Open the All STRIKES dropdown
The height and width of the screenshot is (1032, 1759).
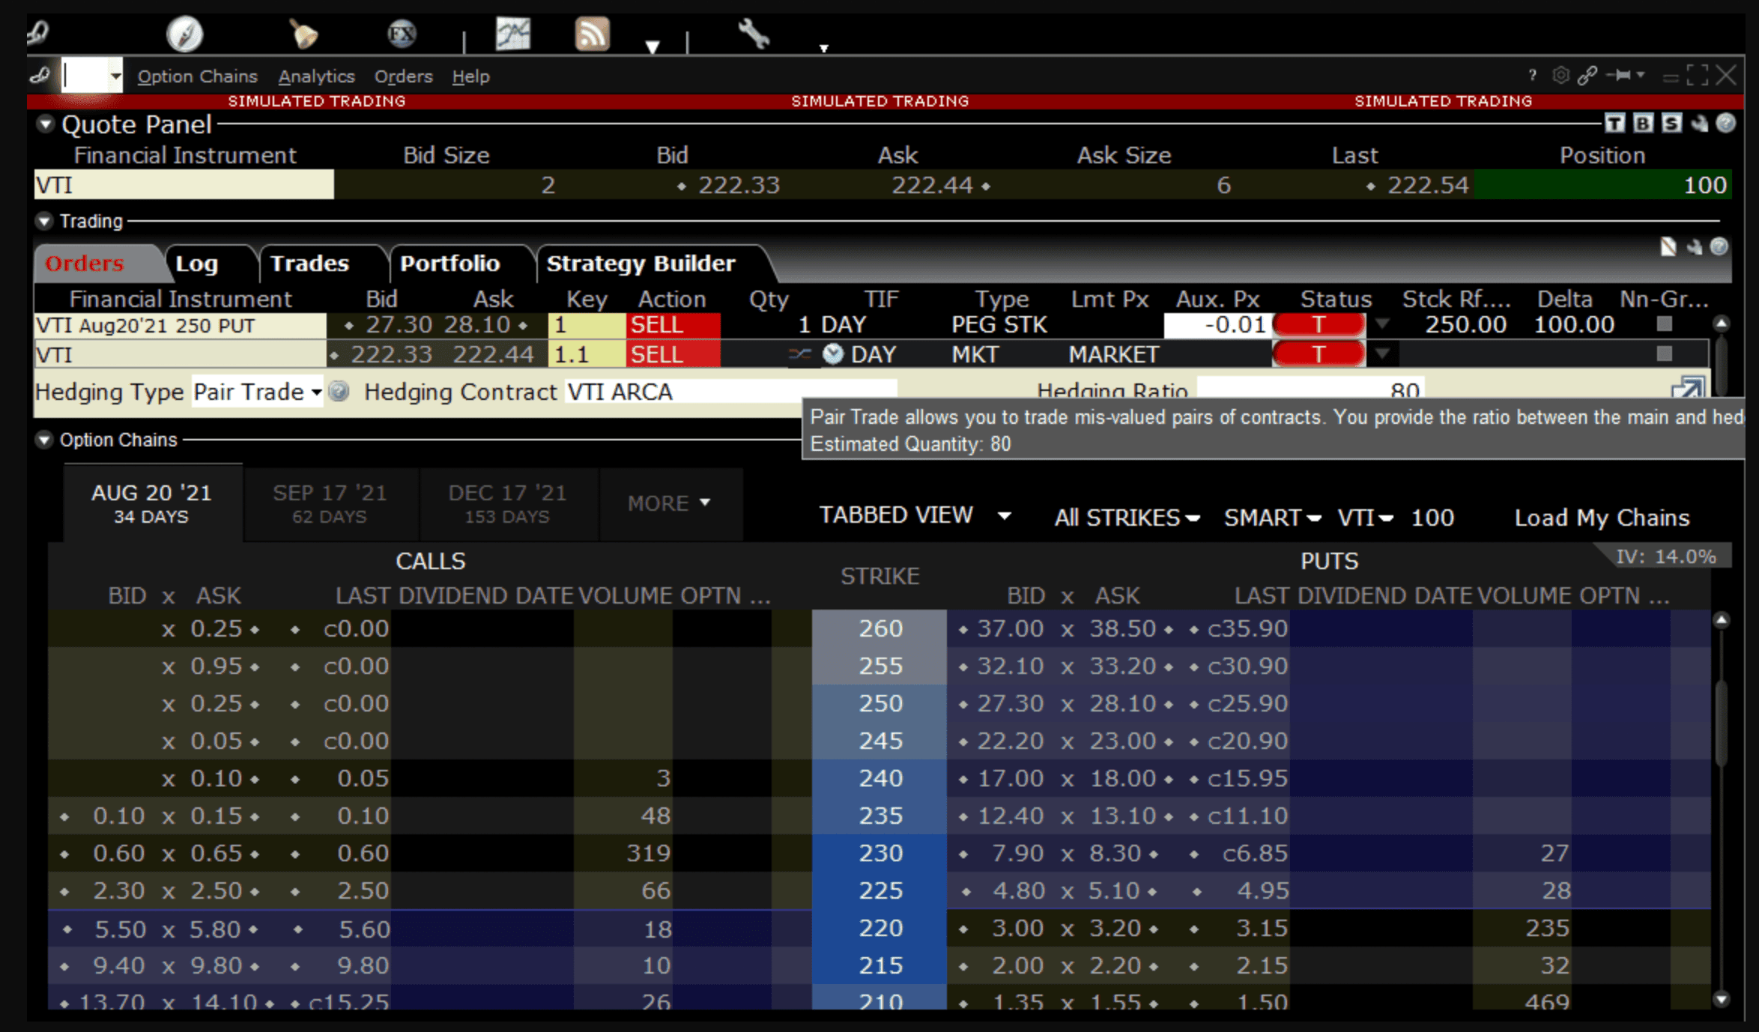[1126, 517]
